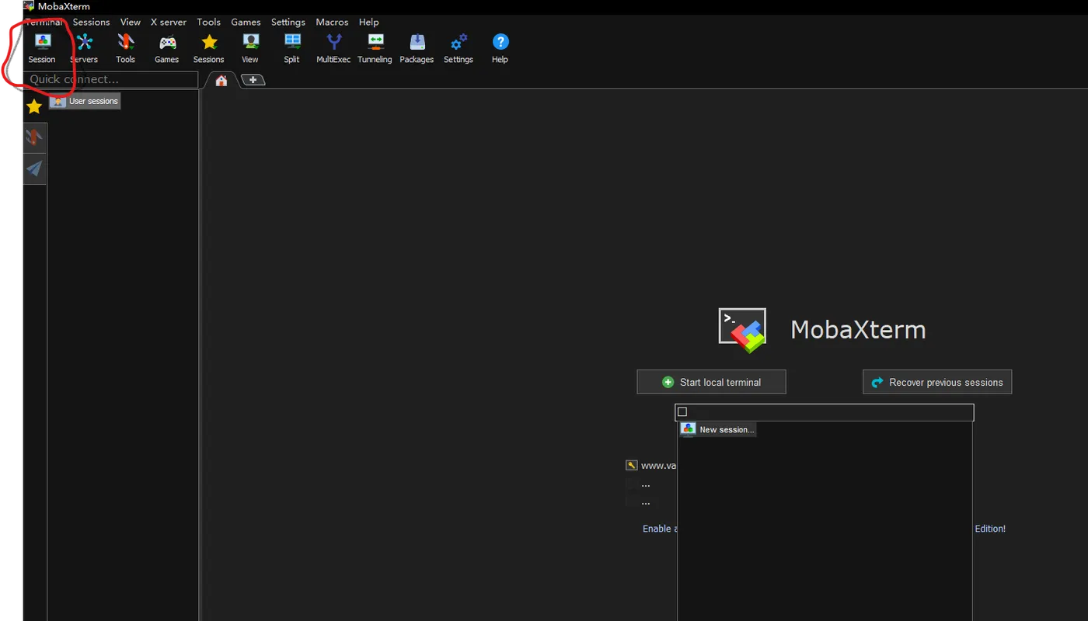The image size is (1088, 621).
Task: Focus the Quick connect field
Action: coord(111,79)
